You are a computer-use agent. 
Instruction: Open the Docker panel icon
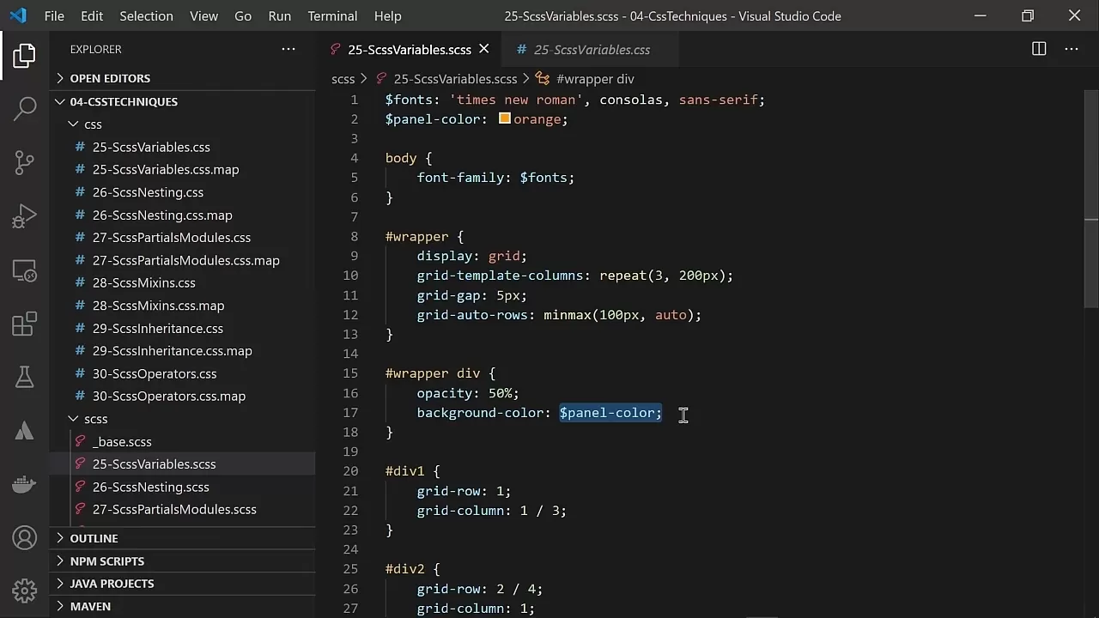(23, 483)
